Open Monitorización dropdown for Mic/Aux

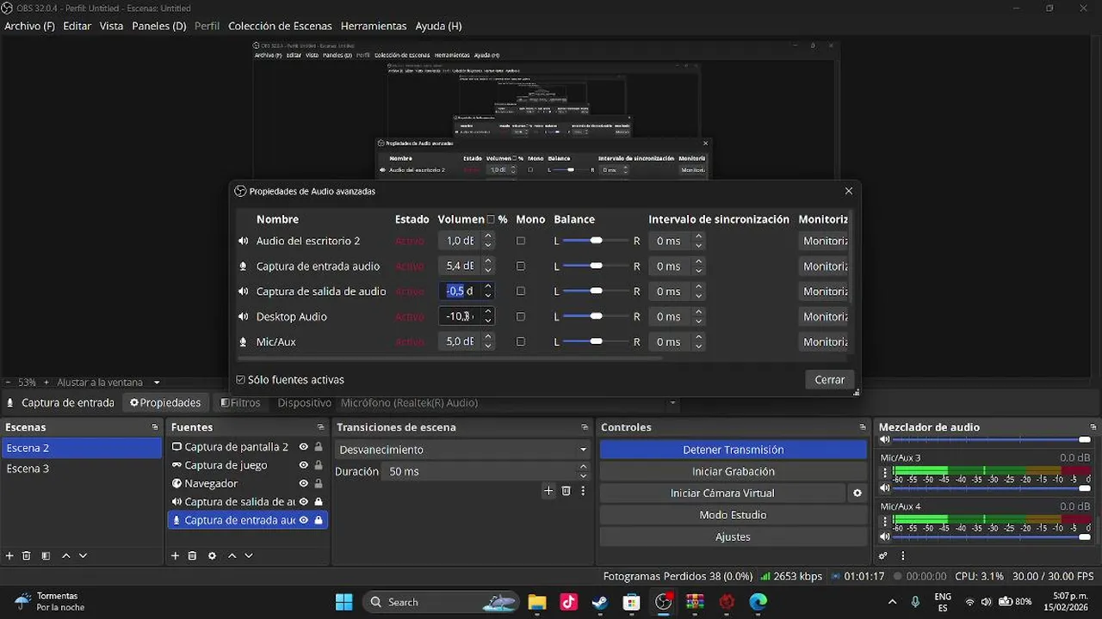[825, 341]
